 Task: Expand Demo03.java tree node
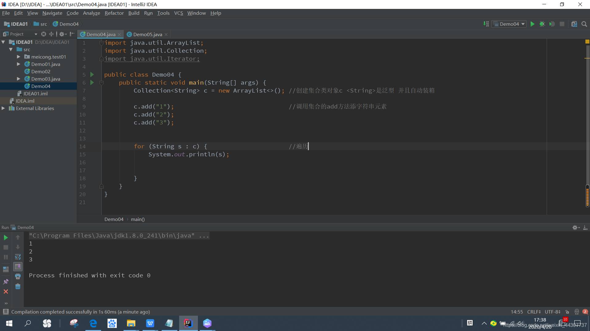click(18, 79)
